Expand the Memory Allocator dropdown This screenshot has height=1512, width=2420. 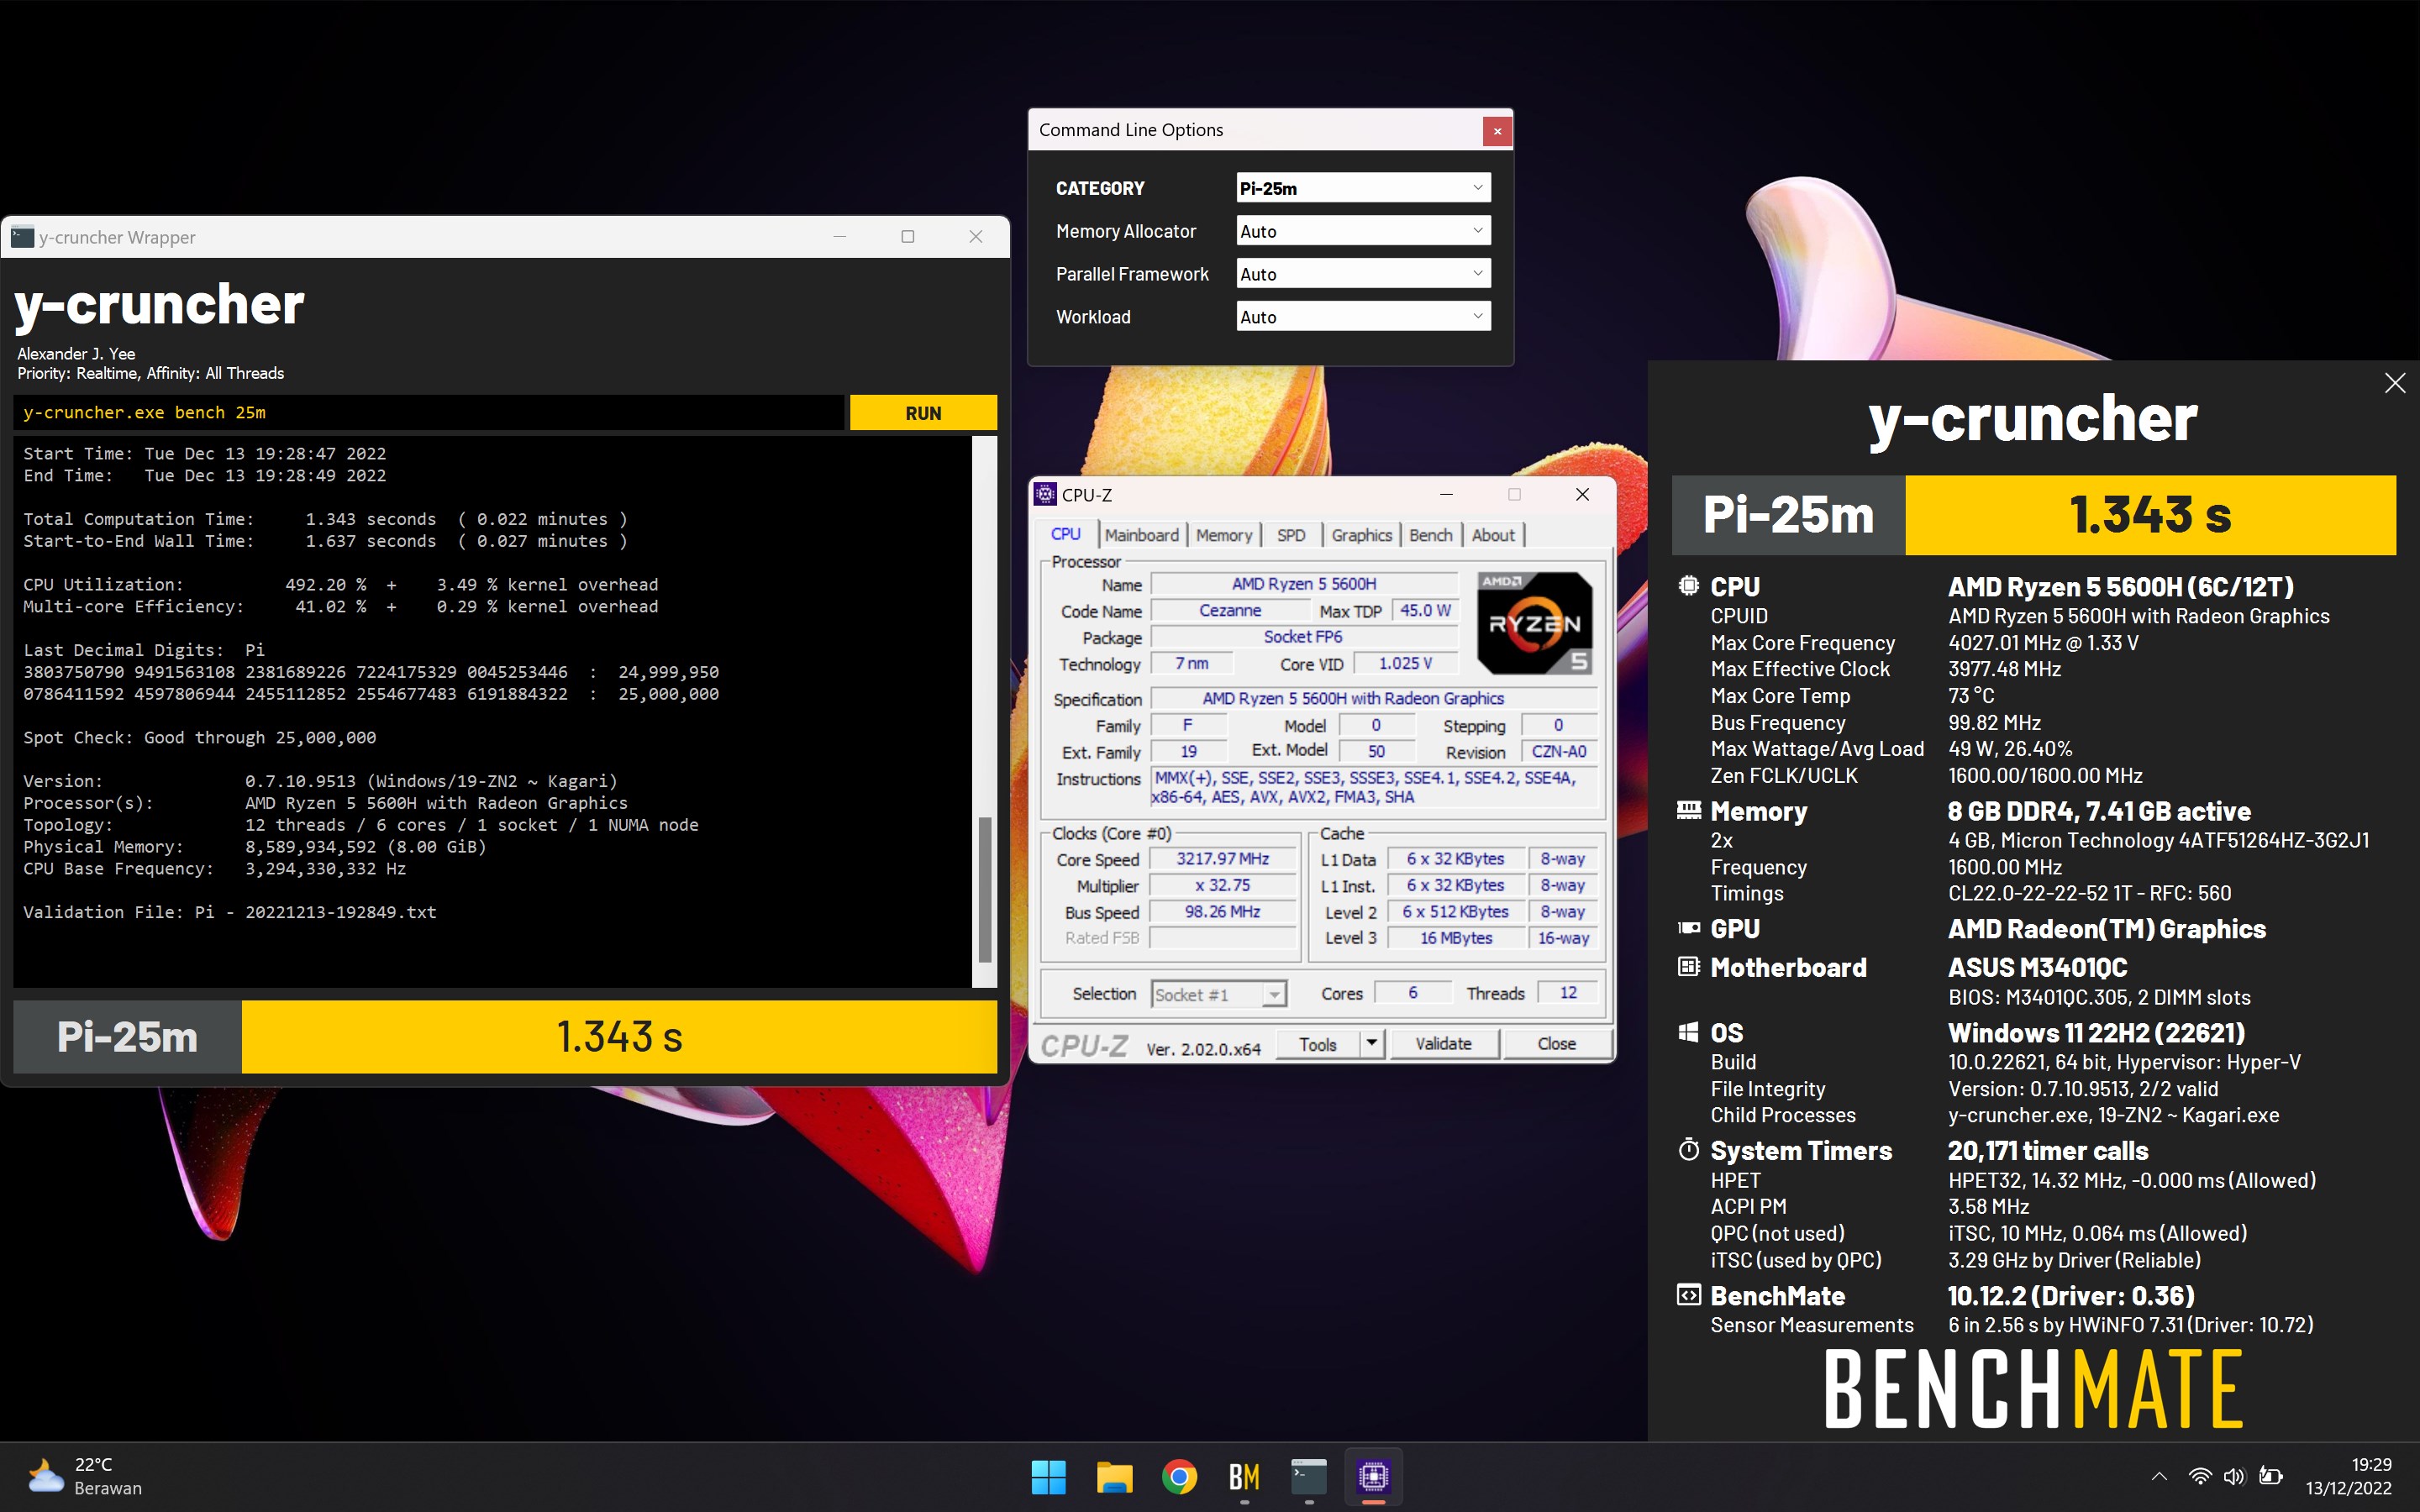tap(1362, 231)
